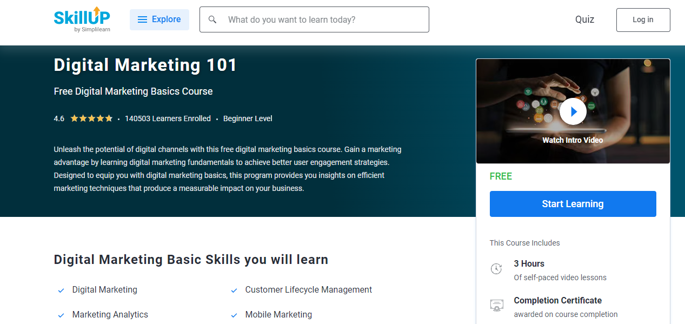Click the checkmark next to Marketing Analytics

pos(61,315)
